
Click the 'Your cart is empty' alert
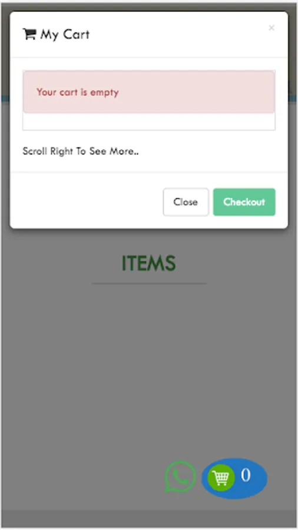149,92
